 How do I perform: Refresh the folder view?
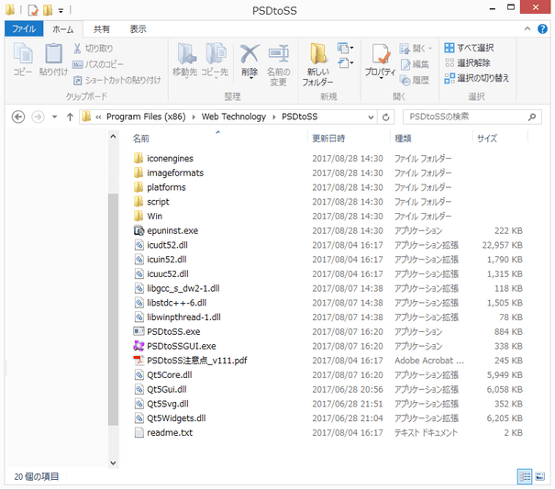pyautogui.click(x=386, y=117)
